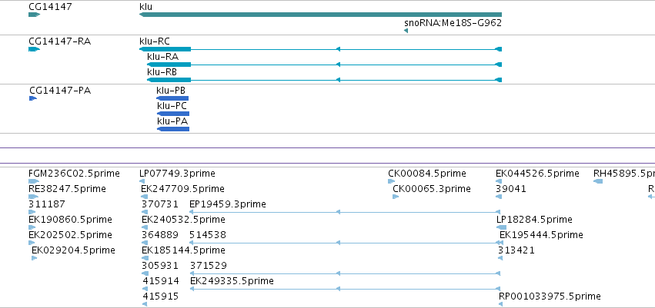Select the EK190860.5prime EST feature

pos(32,227)
